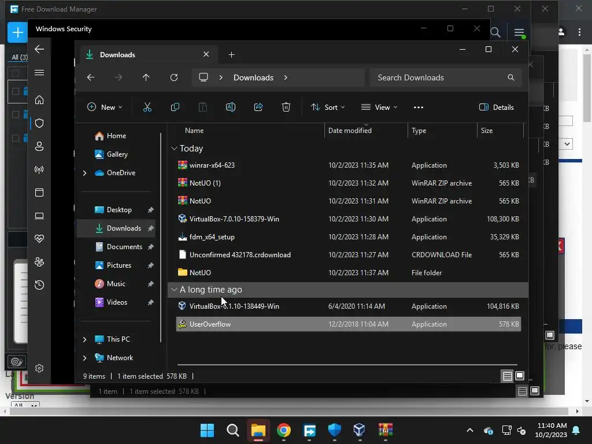Sort by Name column header
The width and height of the screenshot is (592, 444).
pyautogui.click(x=194, y=131)
